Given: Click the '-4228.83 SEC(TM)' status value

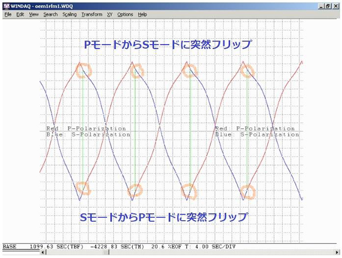Looking at the screenshot, I should coord(117,246).
